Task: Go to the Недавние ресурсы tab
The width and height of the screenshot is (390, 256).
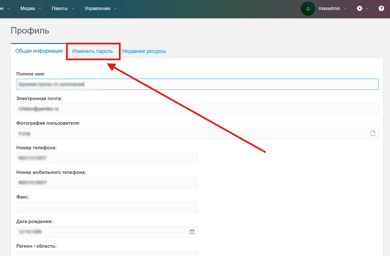Action: tap(144, 51)
